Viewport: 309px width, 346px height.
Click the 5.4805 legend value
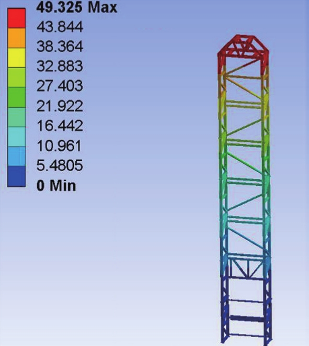(60, 165)
